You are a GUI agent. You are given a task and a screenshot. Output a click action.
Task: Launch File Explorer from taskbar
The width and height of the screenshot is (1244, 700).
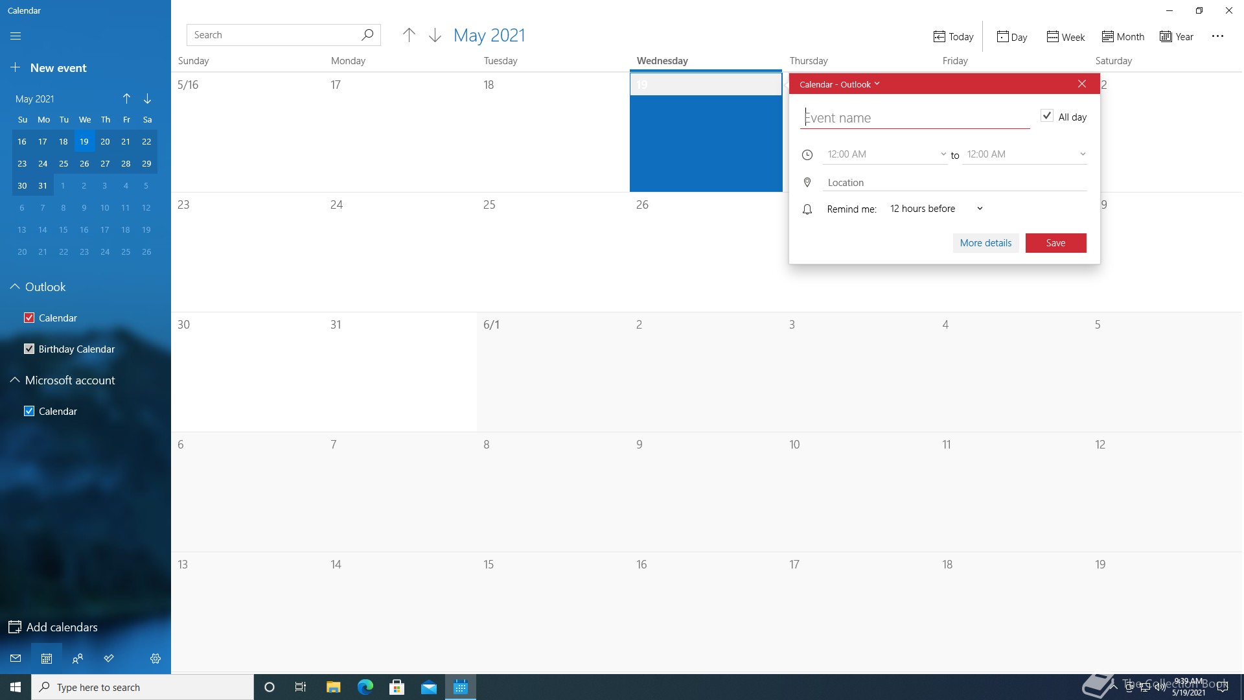(x=333, y=687)
